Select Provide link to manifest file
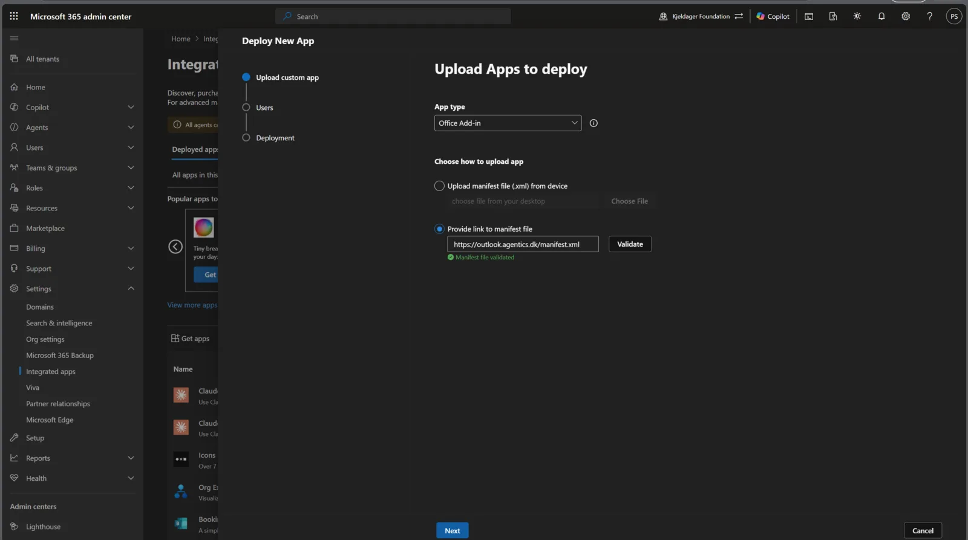The image size is (968, 540). (x=439, y=229)
